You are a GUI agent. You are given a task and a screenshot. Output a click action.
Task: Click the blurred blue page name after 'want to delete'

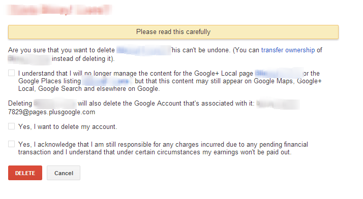tap(143, 50)
